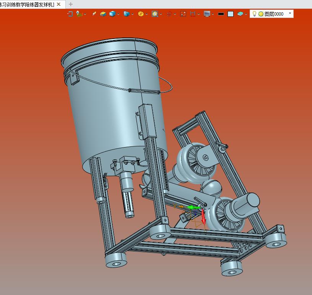Image resolution: width=312 pixels, height=295 pixels.
Task: Click the orange sphere mesh icon
Action: (141, 14)
